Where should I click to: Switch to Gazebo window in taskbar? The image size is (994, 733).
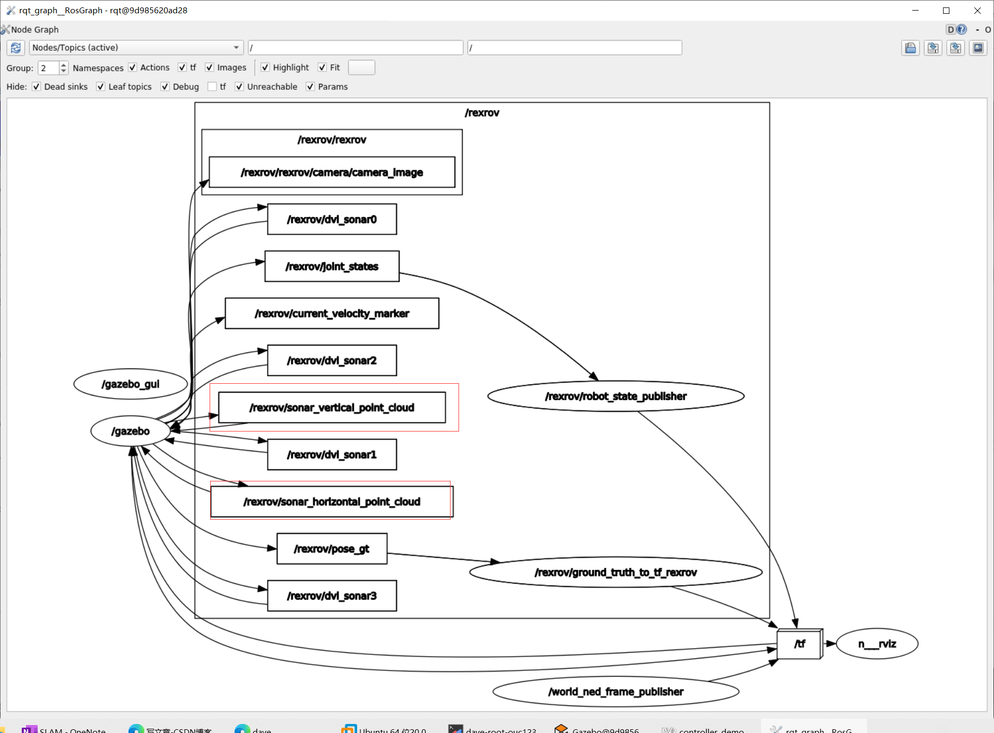coord(597,729)
